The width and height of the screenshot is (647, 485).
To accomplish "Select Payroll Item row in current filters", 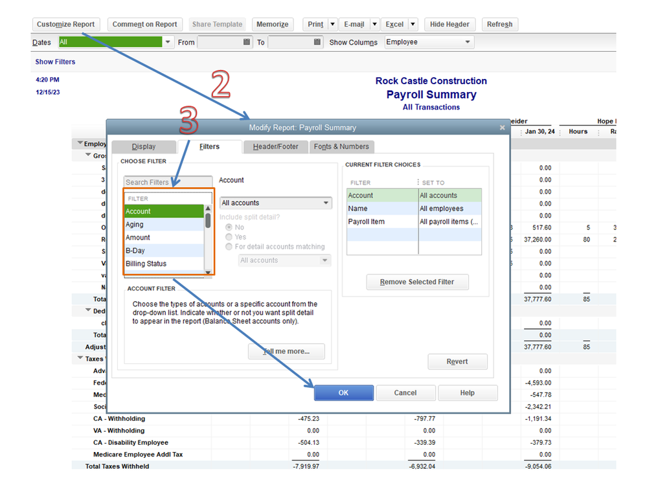I will pos(414,221).
